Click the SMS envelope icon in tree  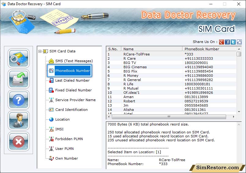point(51,61)
